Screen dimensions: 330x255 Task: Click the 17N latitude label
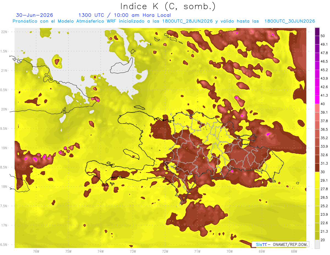click(x=4, y=225)
